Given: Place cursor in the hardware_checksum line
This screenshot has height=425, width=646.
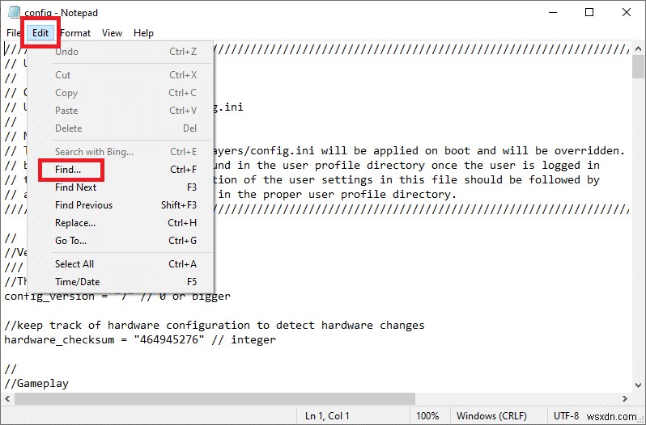Looking at the screenshot, I should coord(140,340).
